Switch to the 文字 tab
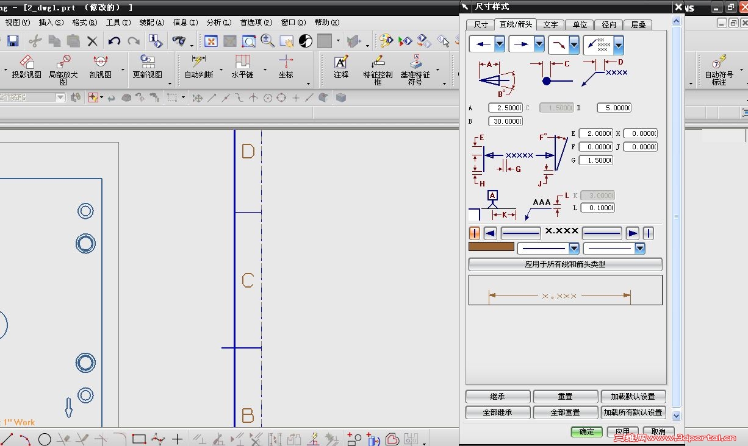Screen dimensions: 748x446 (x=550, y=25)
